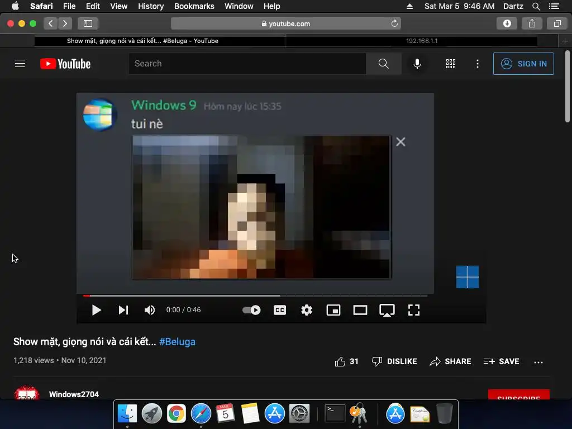The image size is (572, 429).
Task: Go to the YouTube home logo
Action: (x=65, y=64)
